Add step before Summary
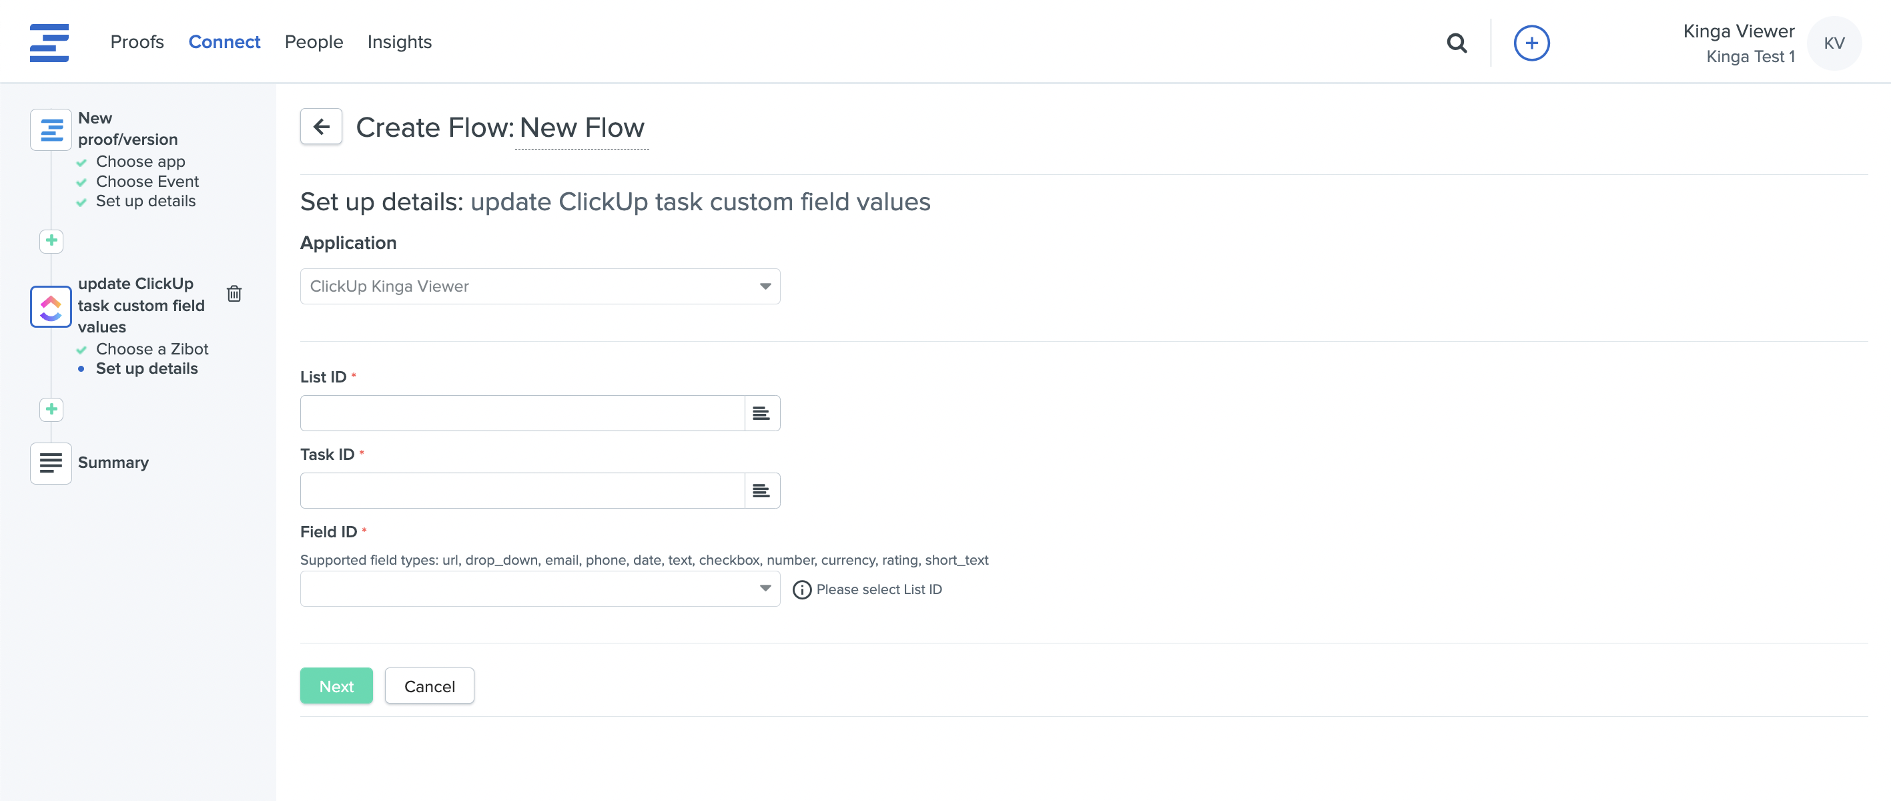Screen dimensions: 1891x801 [51, 409]
